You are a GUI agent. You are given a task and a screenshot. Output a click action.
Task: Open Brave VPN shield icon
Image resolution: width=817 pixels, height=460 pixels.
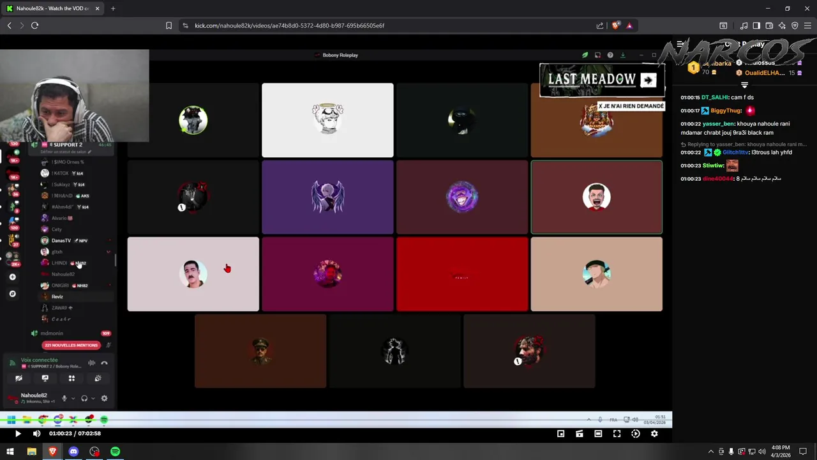coord(795,26)
